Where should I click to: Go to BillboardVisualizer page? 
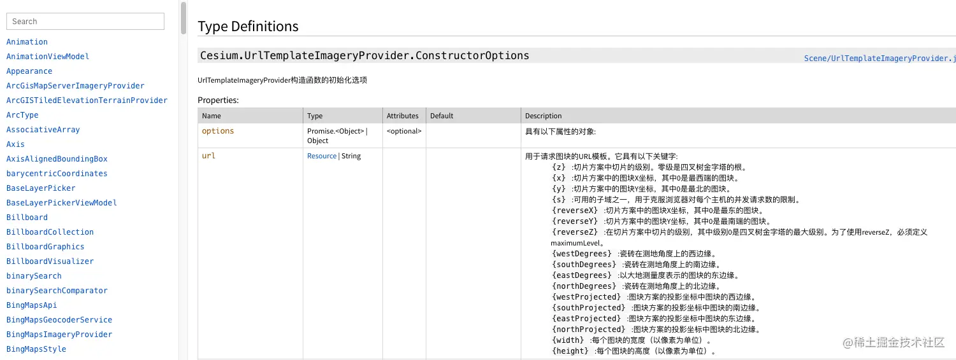[50, 261]
